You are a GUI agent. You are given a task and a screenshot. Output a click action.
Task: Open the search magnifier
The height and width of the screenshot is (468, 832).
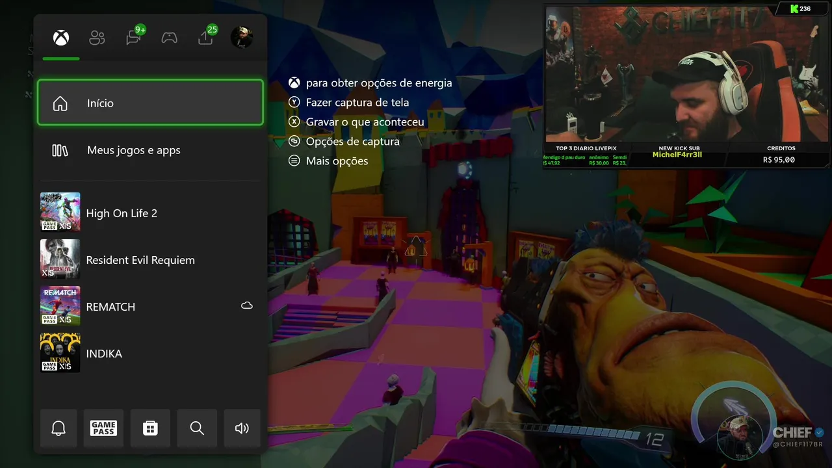197,428
